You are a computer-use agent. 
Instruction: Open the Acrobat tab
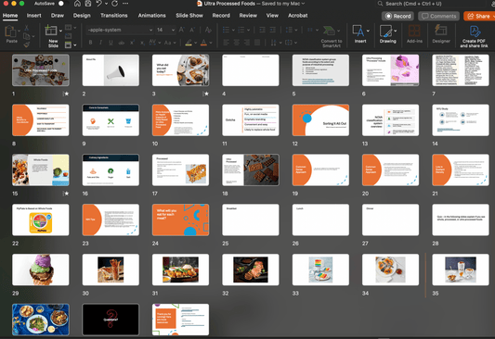tap(298, 16)
